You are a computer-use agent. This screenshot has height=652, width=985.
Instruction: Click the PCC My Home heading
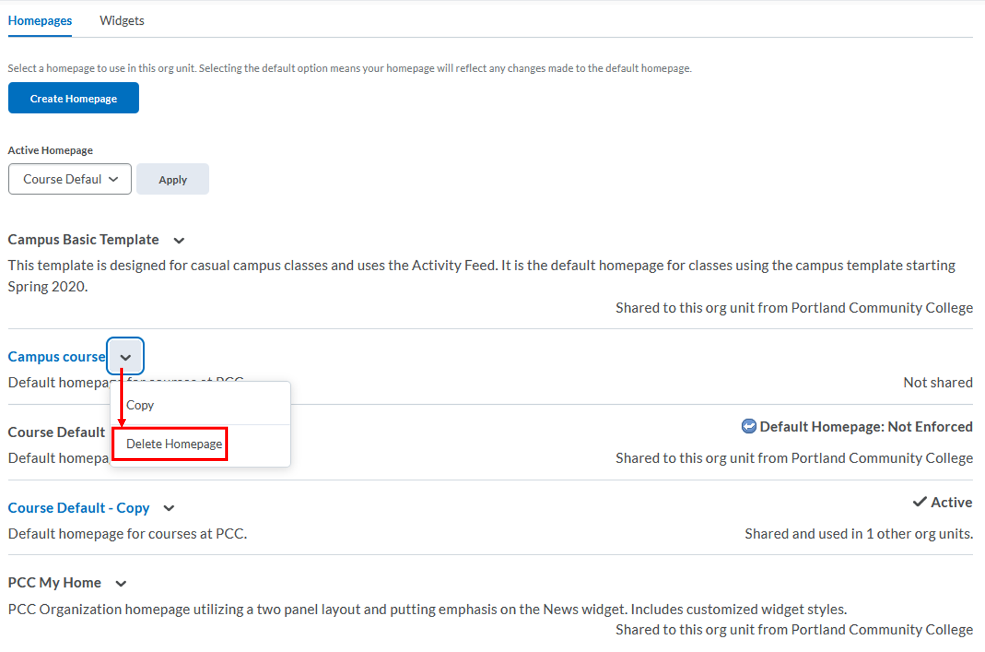pyautogui.click(x=54, y=583)
